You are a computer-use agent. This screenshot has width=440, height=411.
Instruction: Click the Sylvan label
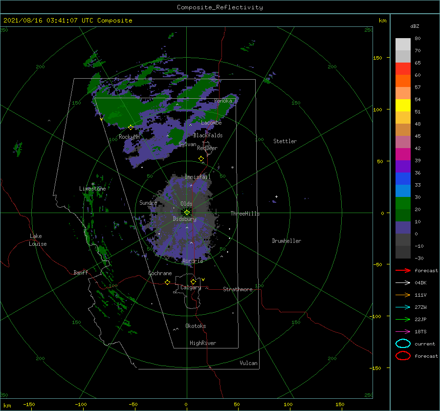tap(187, 144)
